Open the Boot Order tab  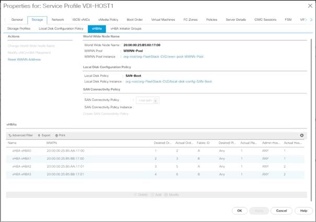[135, 19]
